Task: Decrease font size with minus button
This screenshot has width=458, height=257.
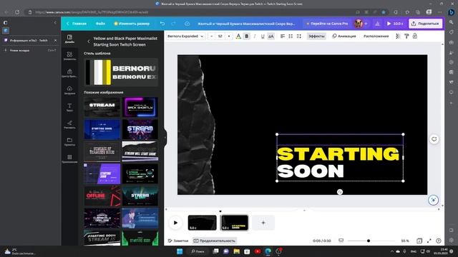Action: (212, 36)
